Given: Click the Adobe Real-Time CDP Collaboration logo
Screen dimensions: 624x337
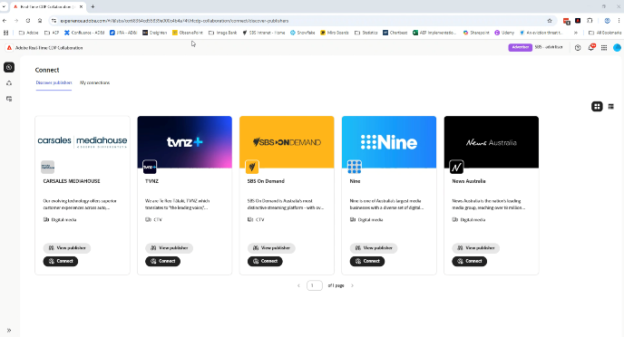Looking at the screenshot, I should click(9, 48).
